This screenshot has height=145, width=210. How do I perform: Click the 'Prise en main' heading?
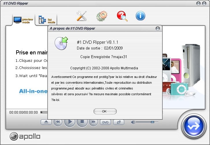pos(31,52)
